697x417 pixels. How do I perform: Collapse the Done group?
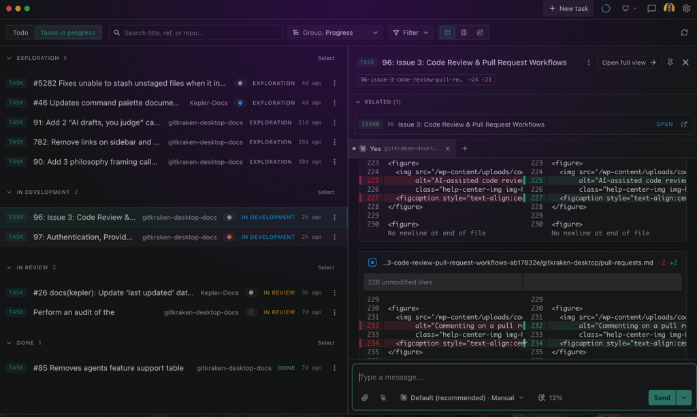coord(9,343)
